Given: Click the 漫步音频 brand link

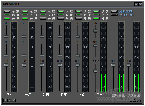Looking at the screenshot, I should click(x=126, y=11).
